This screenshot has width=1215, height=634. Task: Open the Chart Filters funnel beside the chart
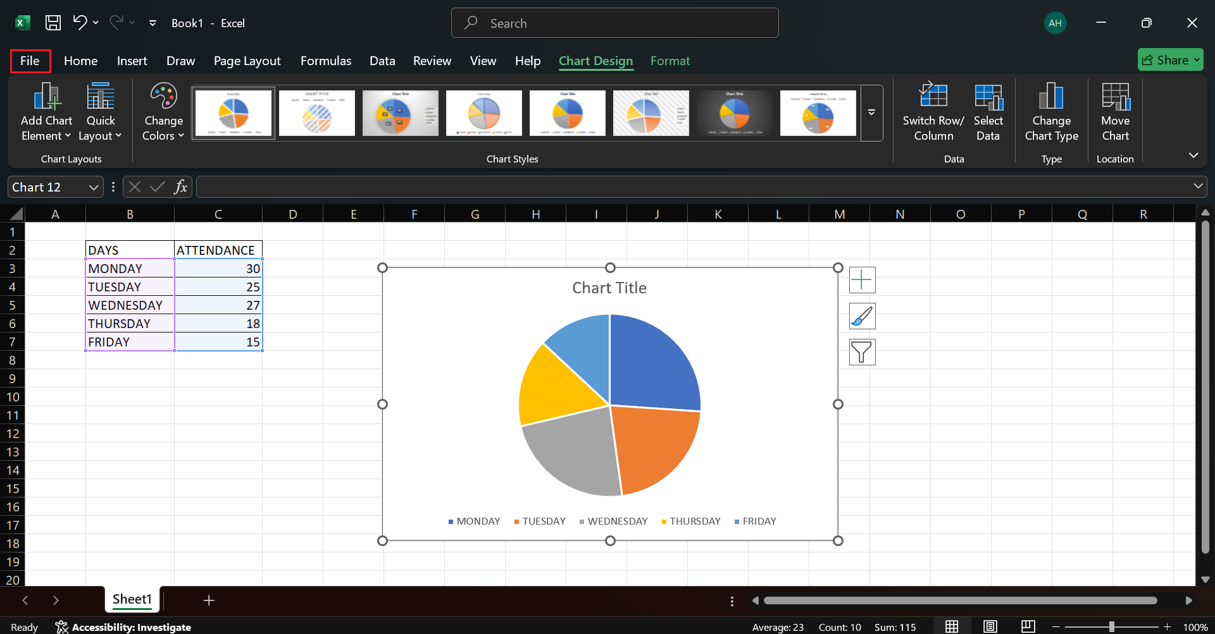pos(862,352)
